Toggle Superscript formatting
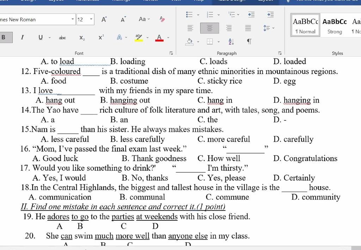The width and height of the screenshot is (361, 250). click(101, 37)
